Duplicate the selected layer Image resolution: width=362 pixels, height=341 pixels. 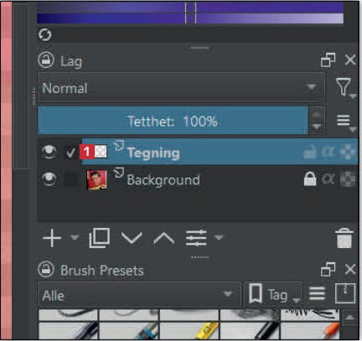99,238
